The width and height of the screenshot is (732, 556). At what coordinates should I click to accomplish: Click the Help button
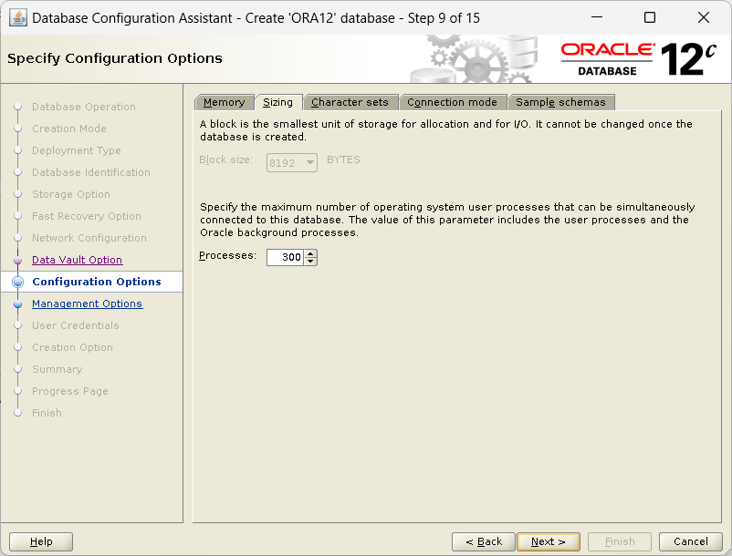coord(41,541)
